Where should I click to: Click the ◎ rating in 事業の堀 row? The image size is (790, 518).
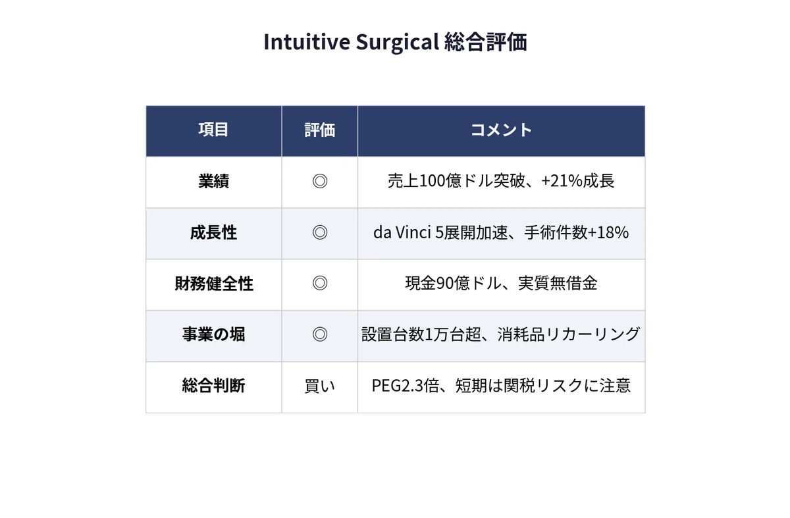pyautogui.click(x=320, y=335)
